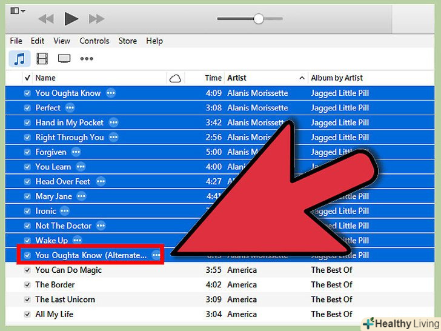
Task: Sort by Album by Artist header
Action: click(x=337, y=78)
